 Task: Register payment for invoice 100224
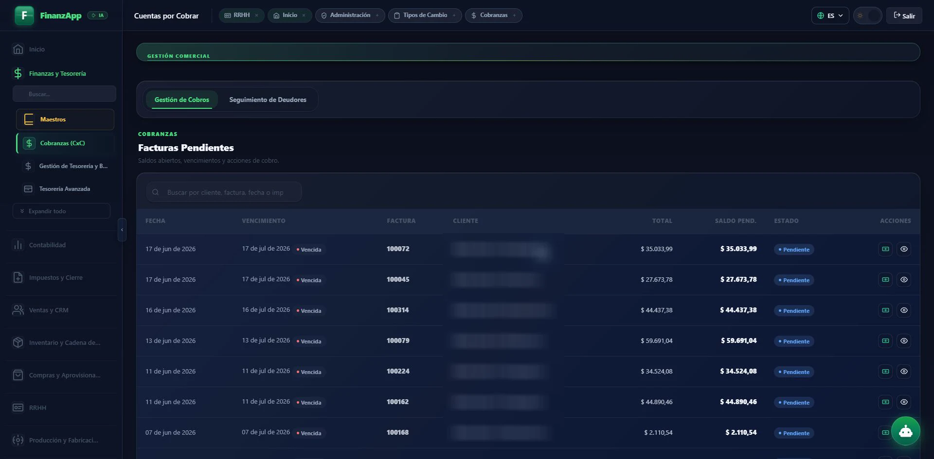tap(885, 372)
